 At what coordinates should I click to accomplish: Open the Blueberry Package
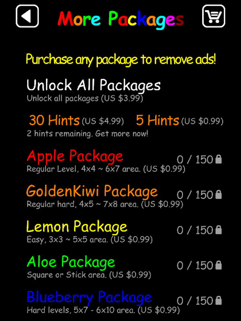89,297
